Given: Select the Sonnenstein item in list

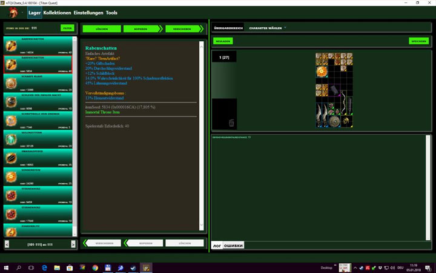Looking at the screenshot, I should 38,176.
